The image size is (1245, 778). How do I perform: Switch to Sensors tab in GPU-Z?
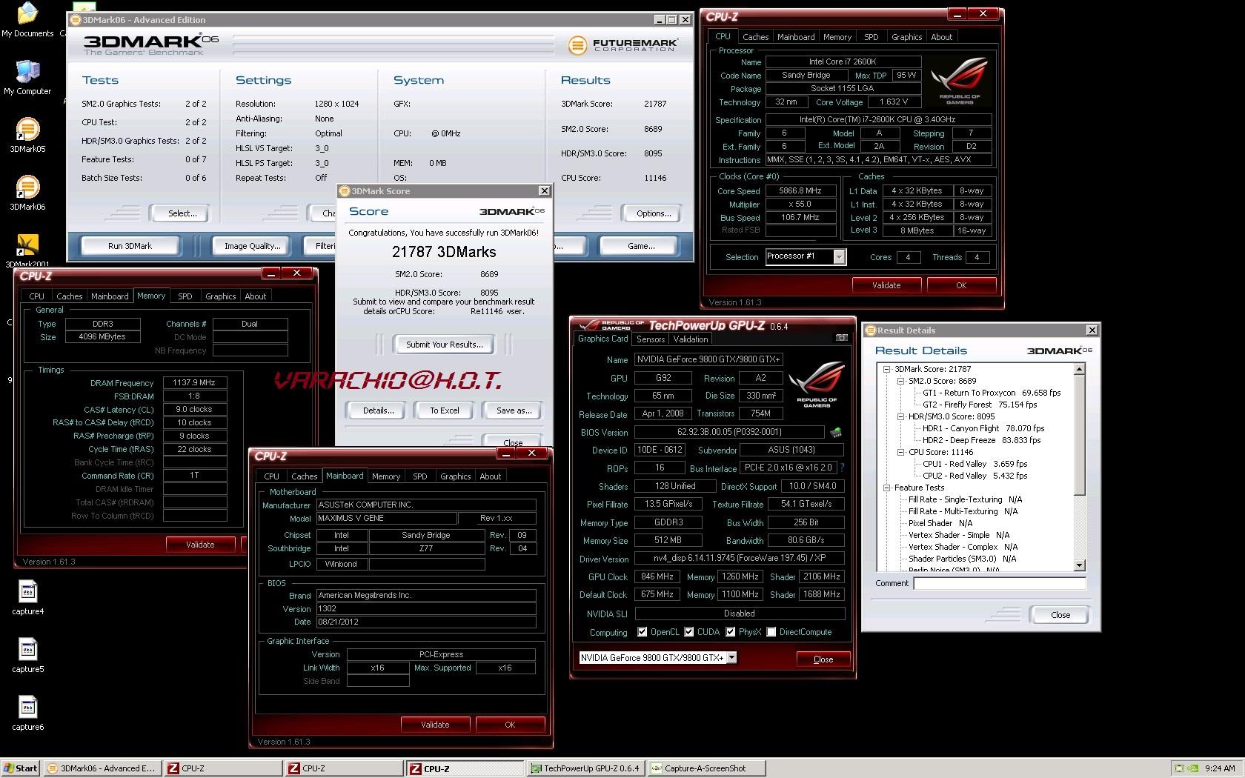pyautogui.click(x=651, y=339)
